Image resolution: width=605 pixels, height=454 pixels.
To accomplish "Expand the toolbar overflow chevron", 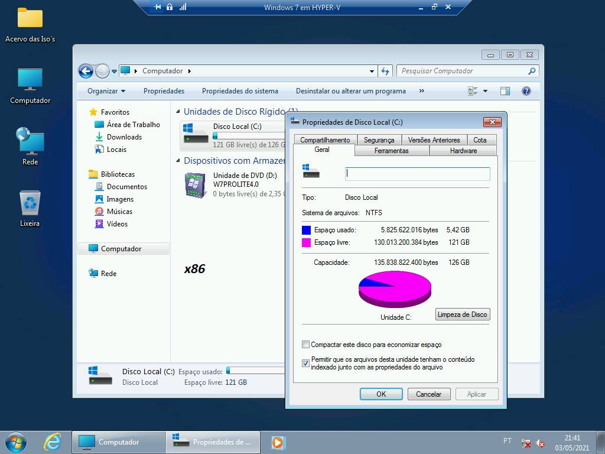I will (421, 91).
